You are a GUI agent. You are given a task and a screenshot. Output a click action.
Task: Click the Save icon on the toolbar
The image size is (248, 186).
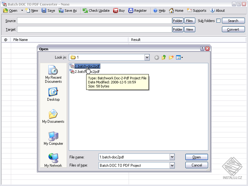tap(48, 10)
